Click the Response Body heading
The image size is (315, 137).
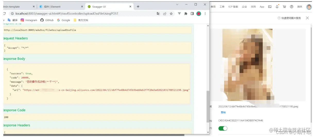(x=14, y=59)
